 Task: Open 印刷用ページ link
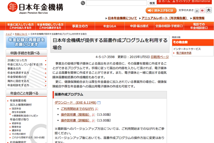[160, 57]
